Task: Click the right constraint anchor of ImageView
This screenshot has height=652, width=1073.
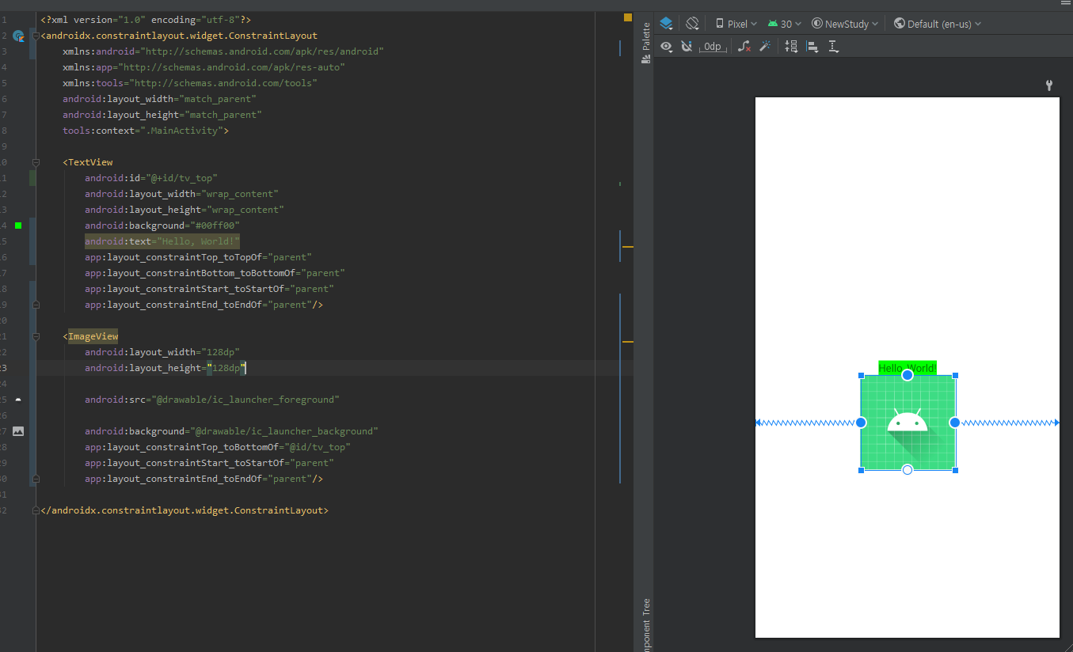Action: [x=955, y=423]
